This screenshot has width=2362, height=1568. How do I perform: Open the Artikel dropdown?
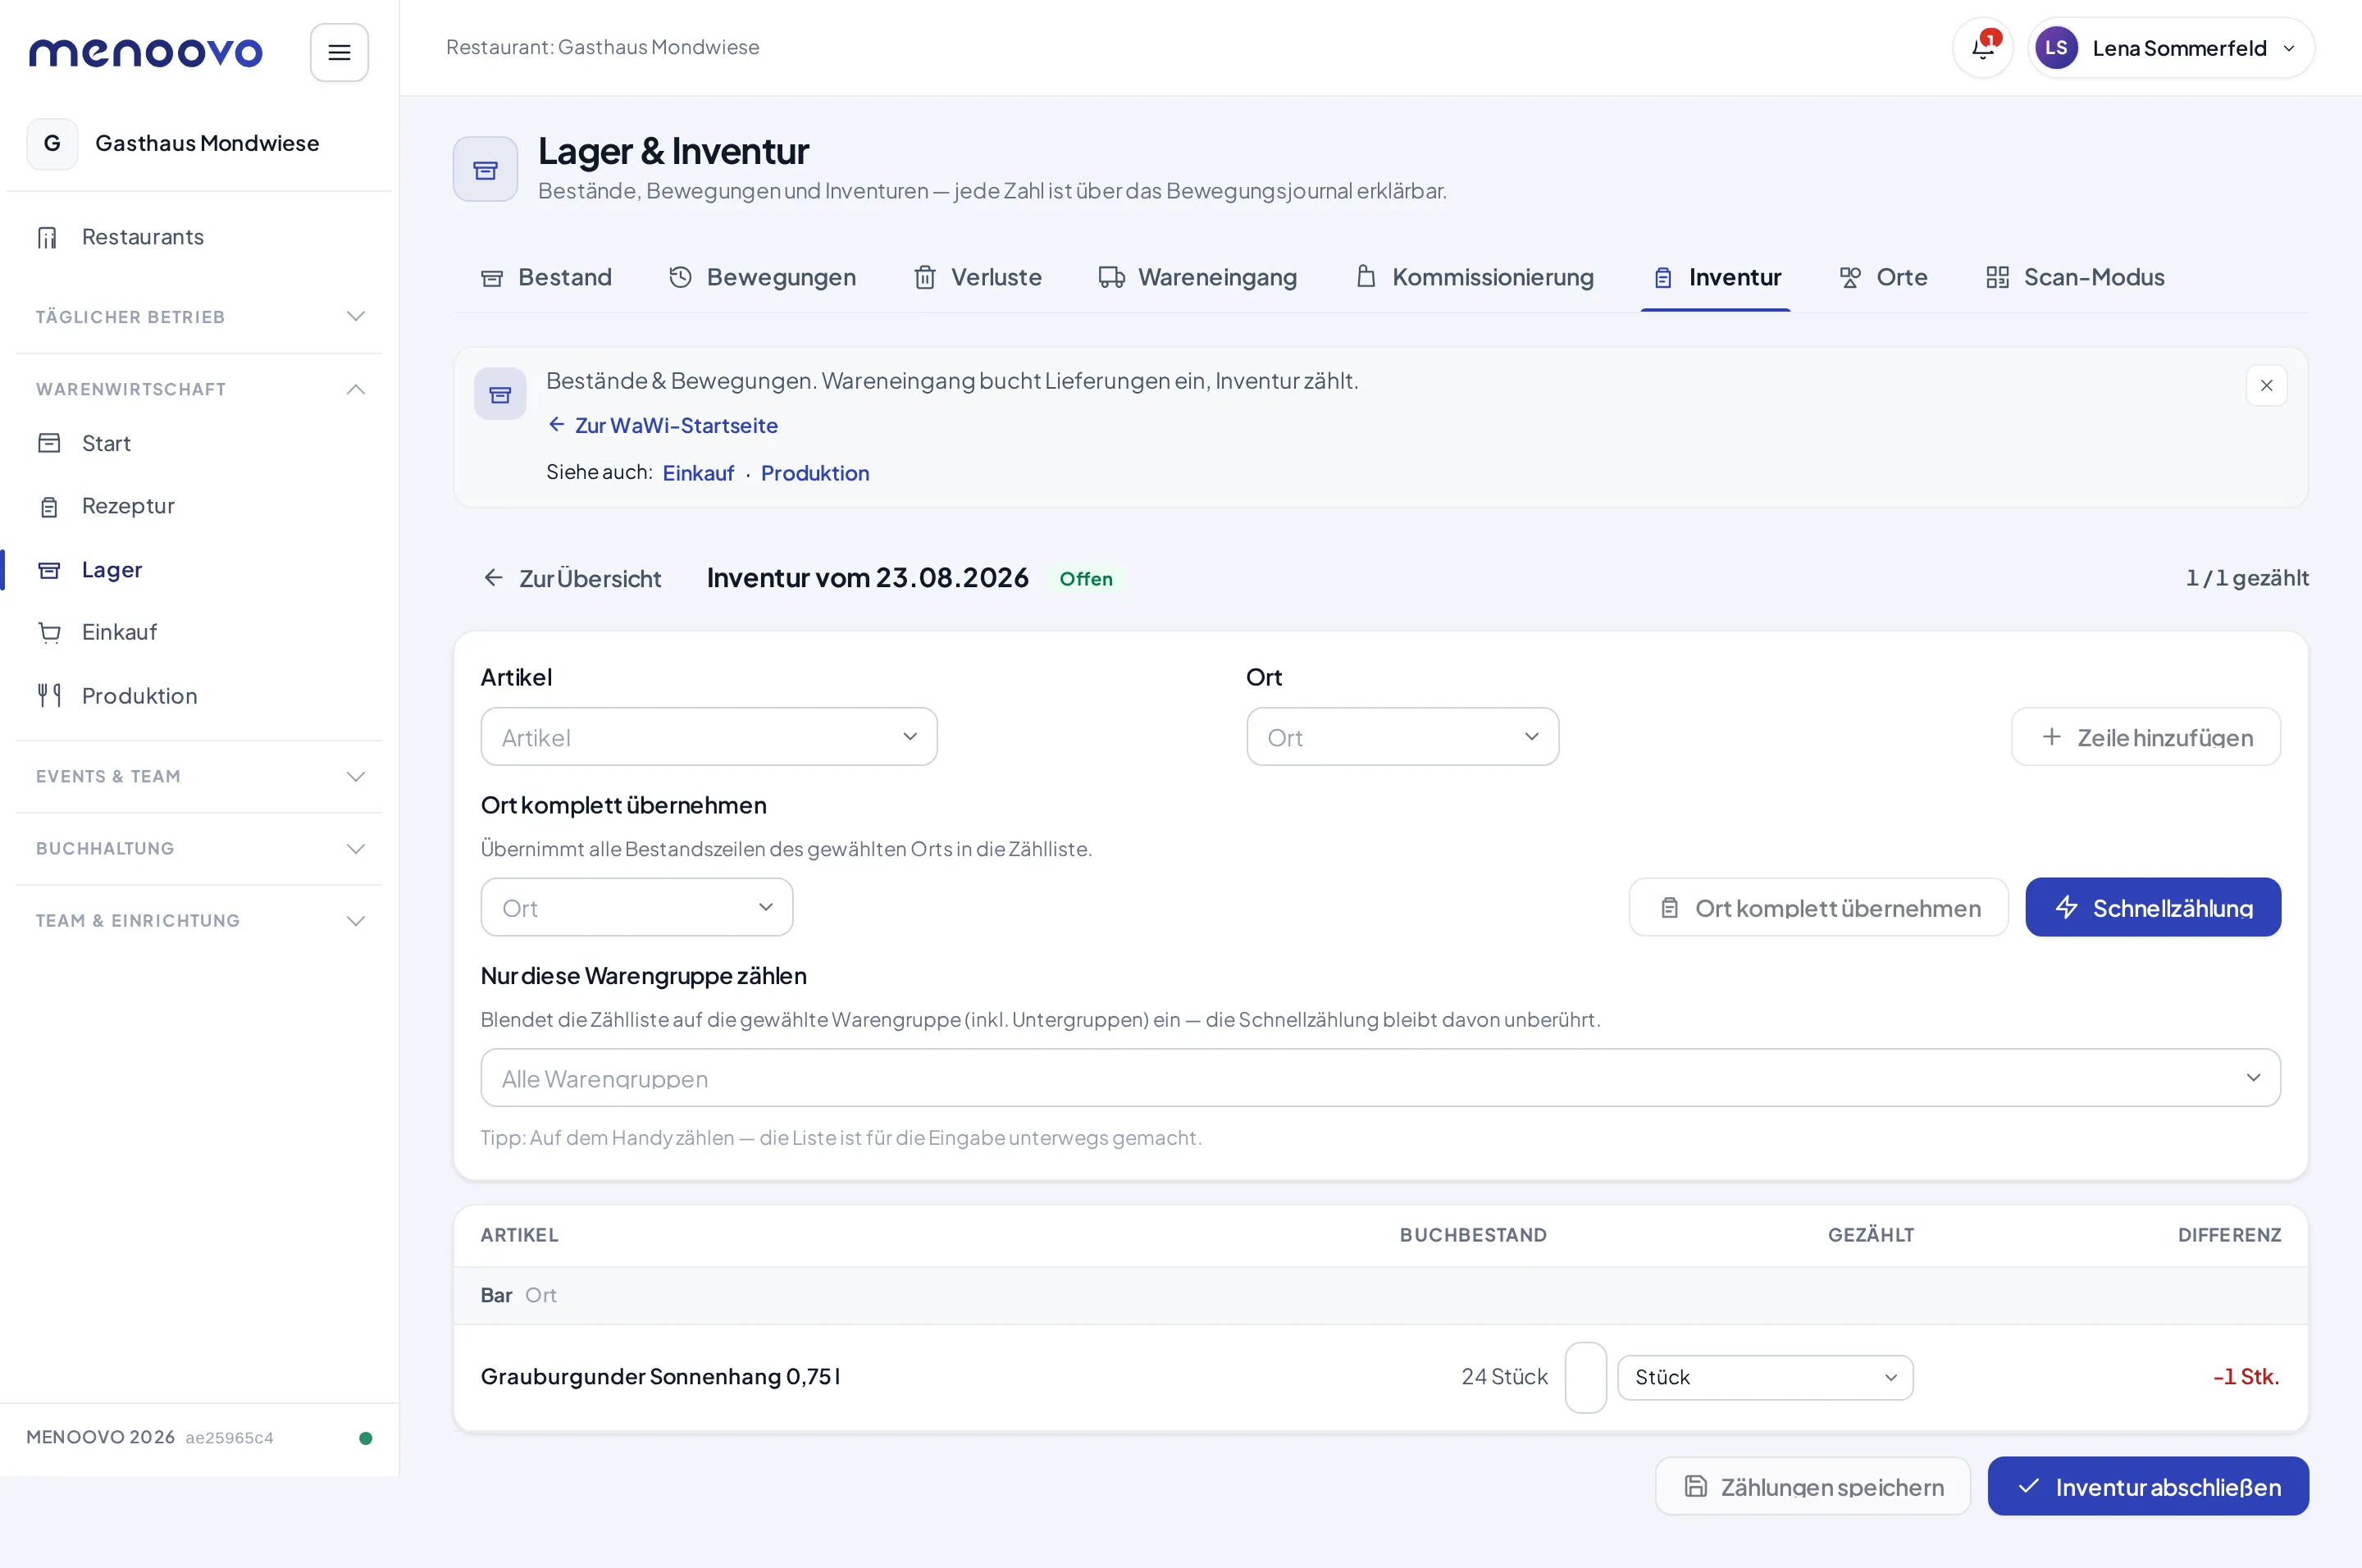(709, 737)
